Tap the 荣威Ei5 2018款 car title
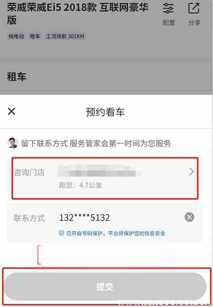This screenshot has height=307, width=213. [x=78, y=14]
